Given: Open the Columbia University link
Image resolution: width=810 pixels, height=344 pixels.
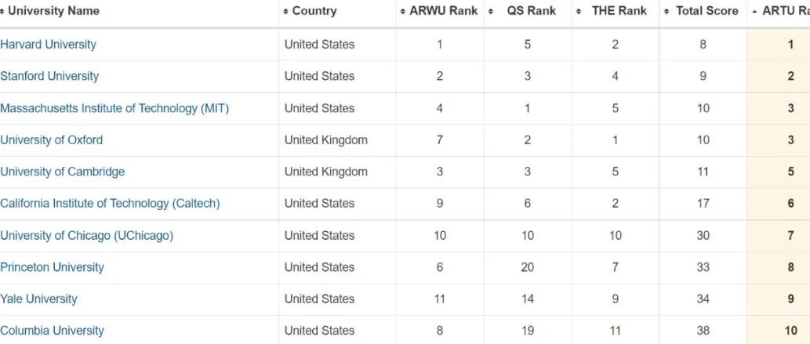Looking at the screenshot, I should 53,331.
